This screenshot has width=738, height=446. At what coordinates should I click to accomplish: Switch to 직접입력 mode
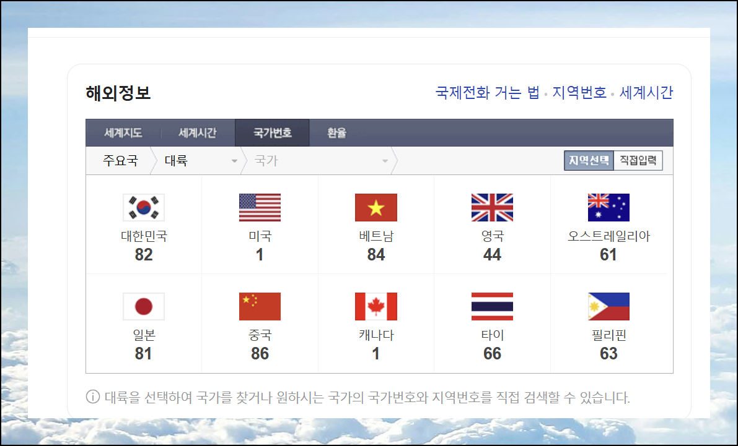pos(638,160)
